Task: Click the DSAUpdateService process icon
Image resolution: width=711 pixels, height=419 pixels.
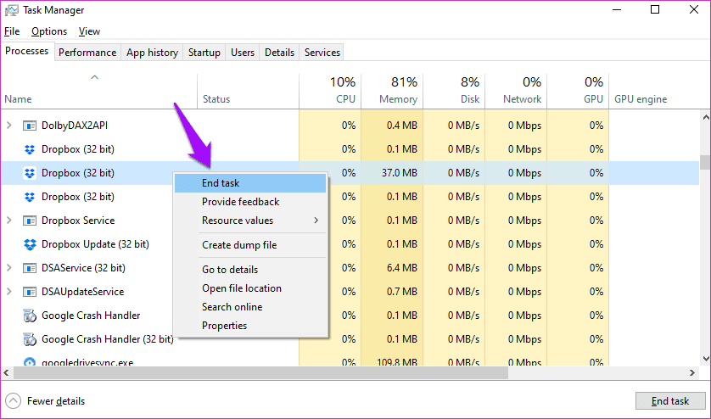Action: coord(30,292)
